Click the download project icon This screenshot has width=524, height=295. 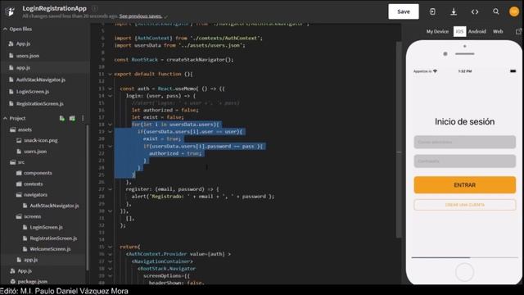coord(454,11)
